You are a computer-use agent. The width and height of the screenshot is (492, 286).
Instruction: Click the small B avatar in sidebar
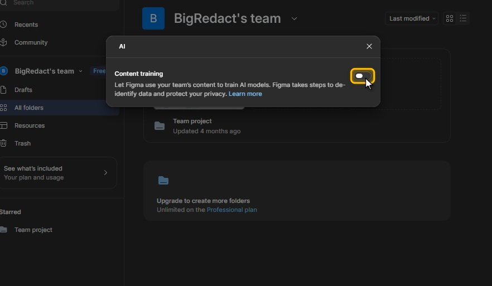coord(4,71)
